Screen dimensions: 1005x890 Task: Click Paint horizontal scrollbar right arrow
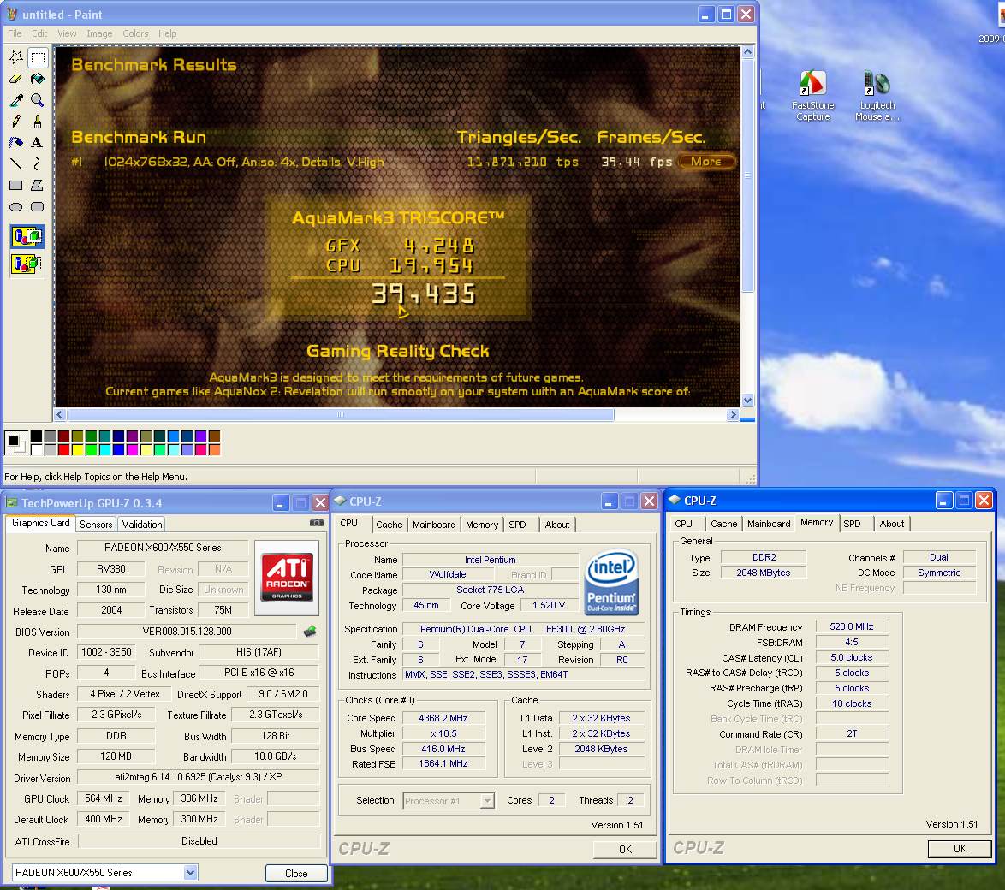click(734, 414)
